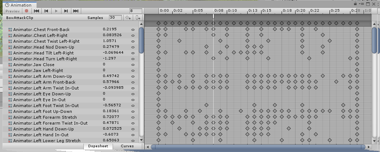The image size is (380, 152).
Task: Click Head Turn Left-Right property icon
Action: point(10,59)
